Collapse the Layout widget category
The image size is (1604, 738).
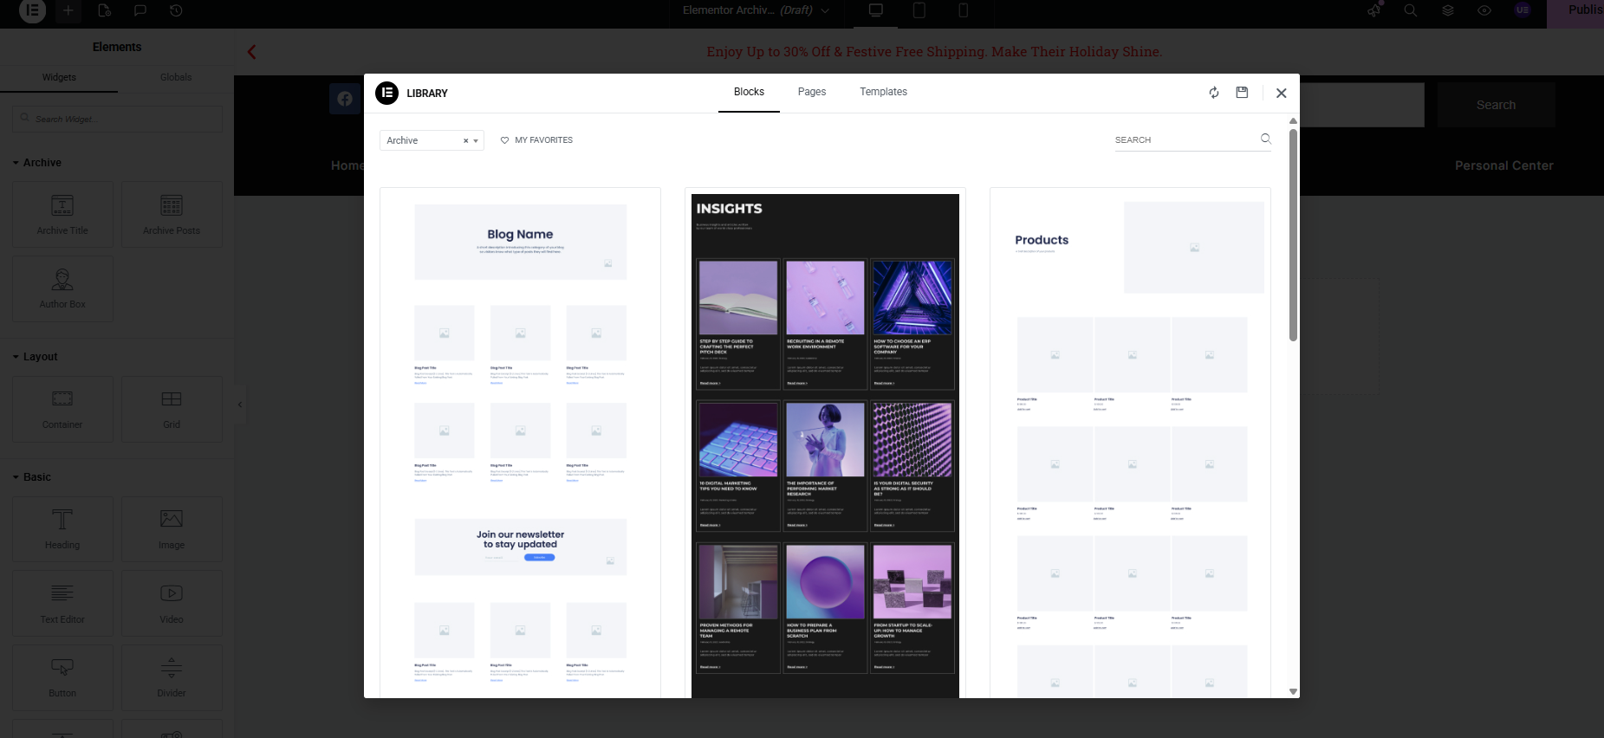coord(36,357)
